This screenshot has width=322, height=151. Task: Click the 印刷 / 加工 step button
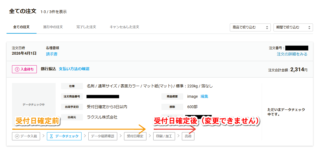(x=164, y=136)
